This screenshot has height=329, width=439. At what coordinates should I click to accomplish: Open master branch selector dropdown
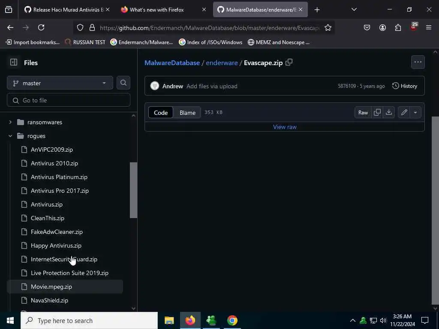[60, 83]
